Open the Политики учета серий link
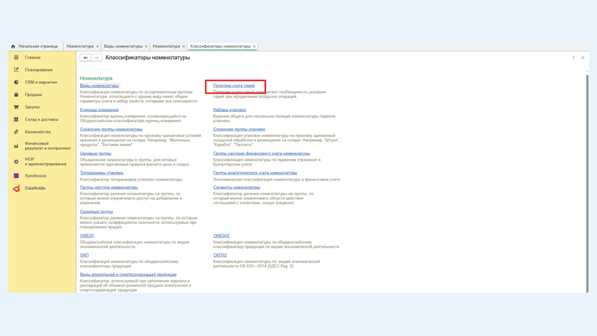 pyautogui.click(x=234, y=85)
